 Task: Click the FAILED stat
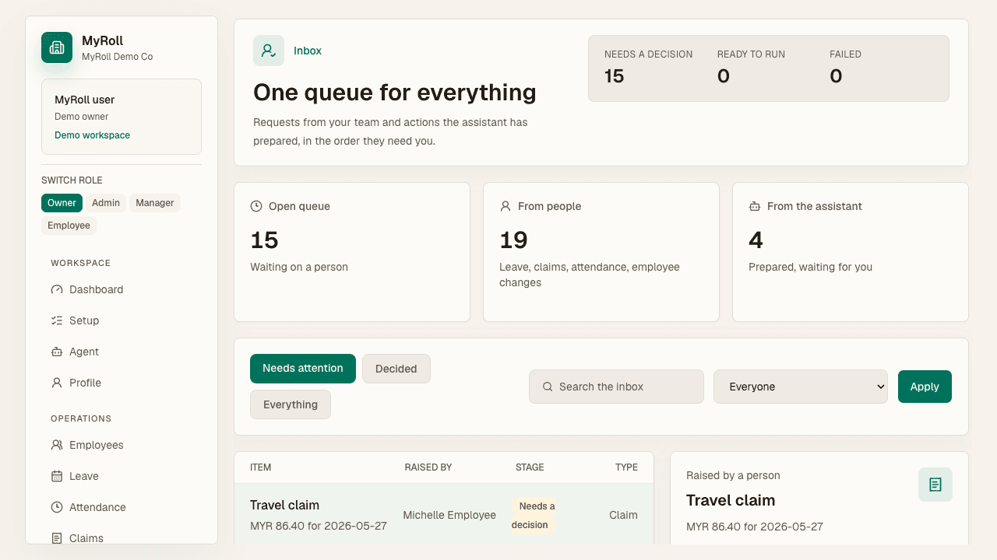(845, 68)
